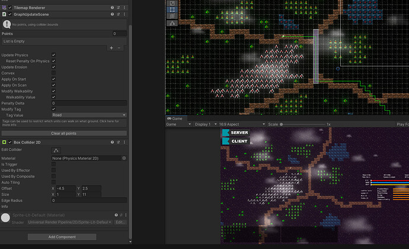Open Box Collider 2D help icon
Image resolution: width=409 pixels, height=249 pixels.
click(x=113, y=143)
